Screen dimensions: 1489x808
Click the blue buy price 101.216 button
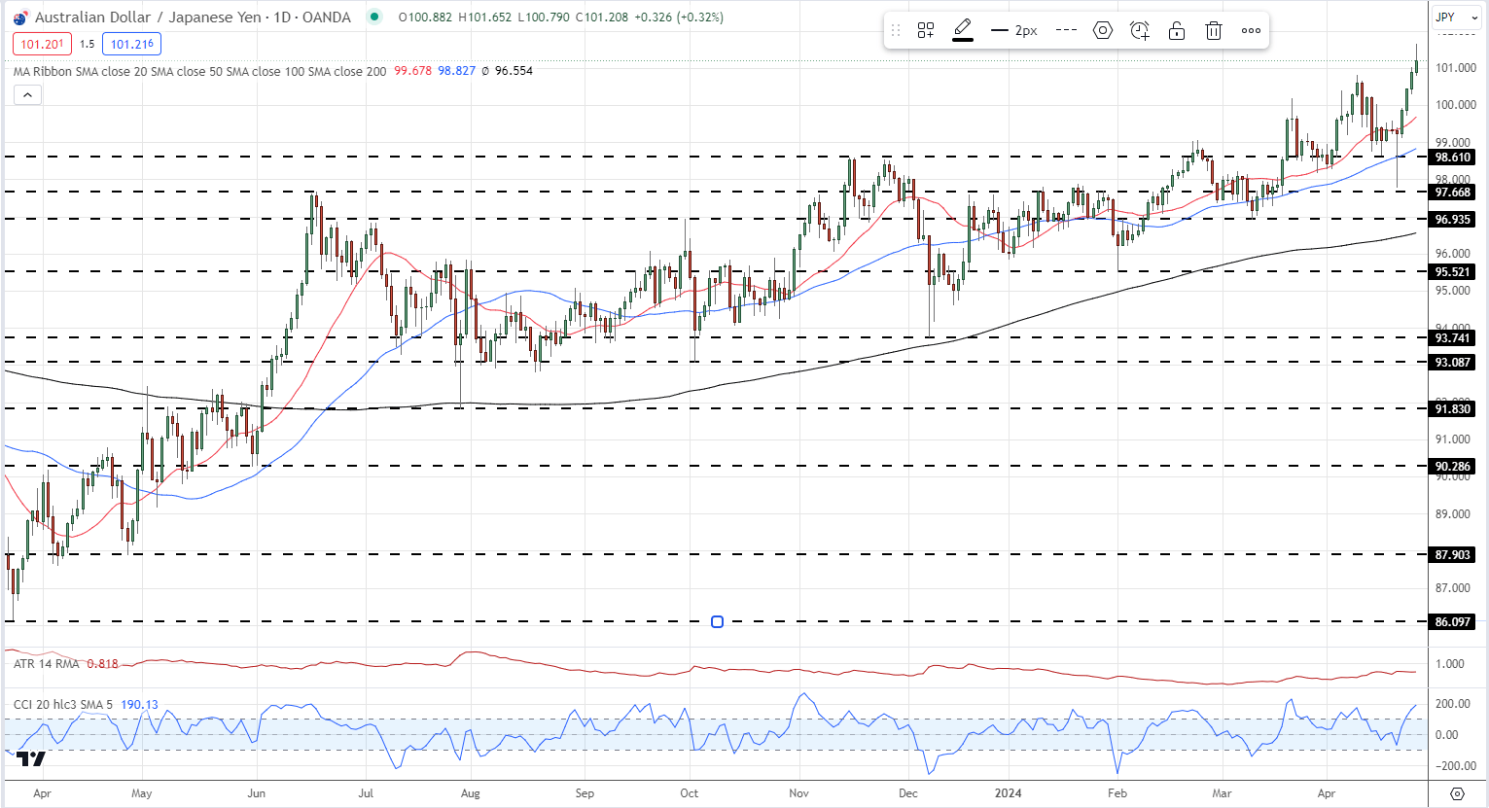tap(132, 44)
